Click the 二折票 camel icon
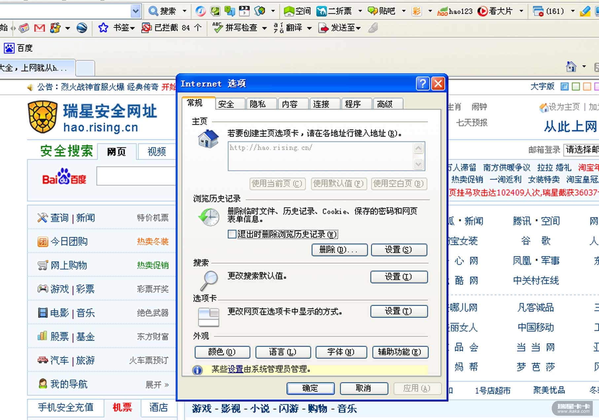 pos(321,11)
